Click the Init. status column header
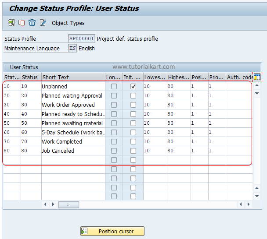 pos(133,77)
